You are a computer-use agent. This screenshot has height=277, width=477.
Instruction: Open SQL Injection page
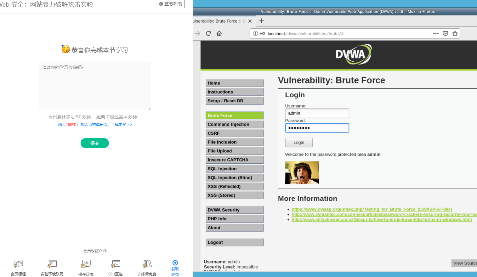tap(235, 169)
